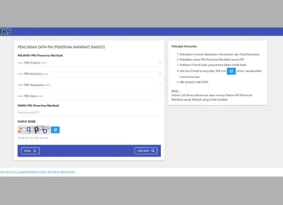283x205 pixels.
Task: Click the NAMA PM (Penerima Manfaat) label
Action: pyautogui.click(x=38, y=106)
